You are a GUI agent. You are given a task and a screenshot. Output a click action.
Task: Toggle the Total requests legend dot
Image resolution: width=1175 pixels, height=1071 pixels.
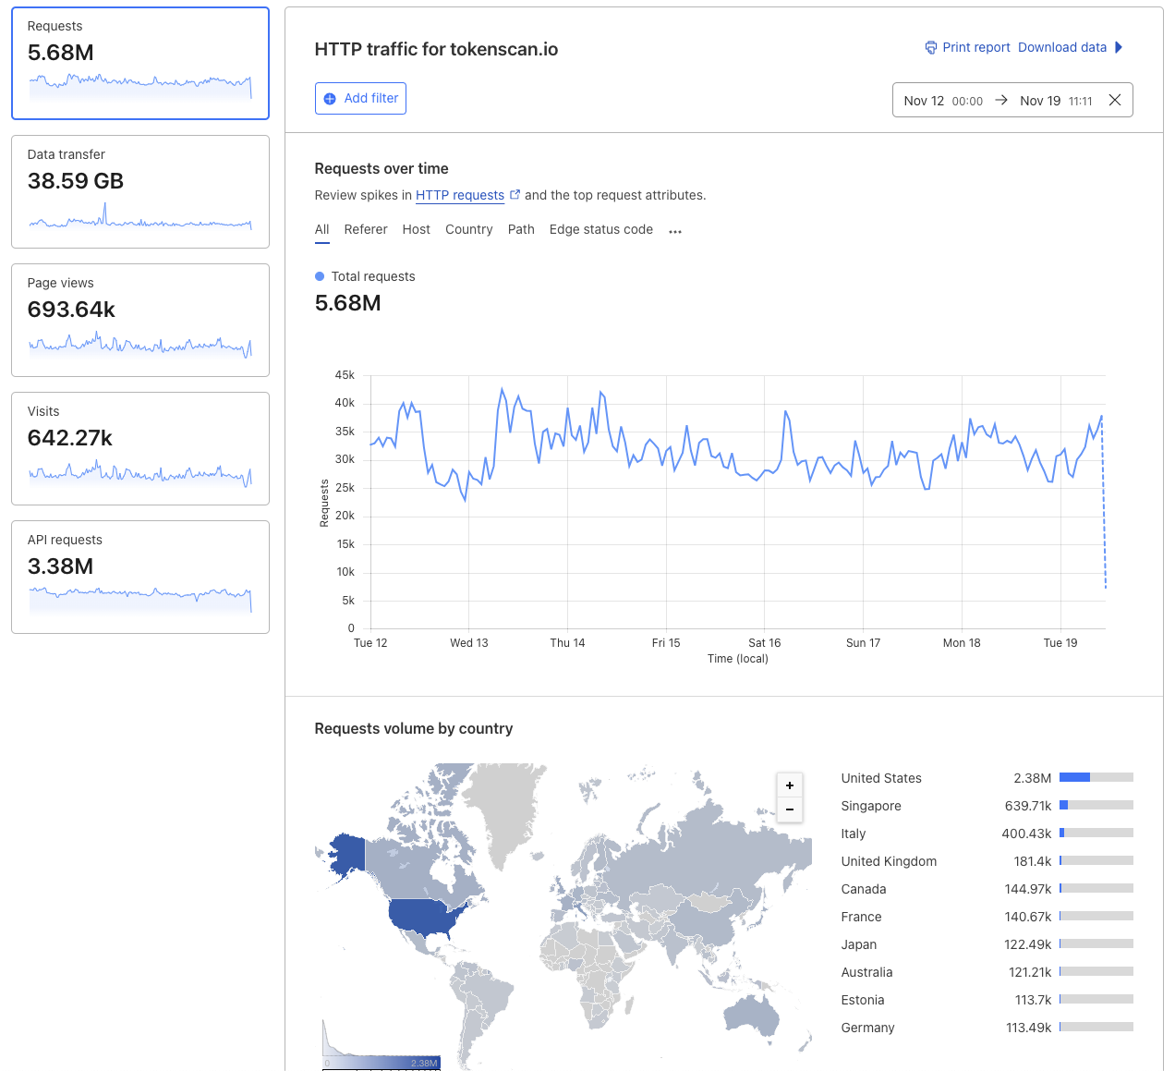tap(320, 276)
